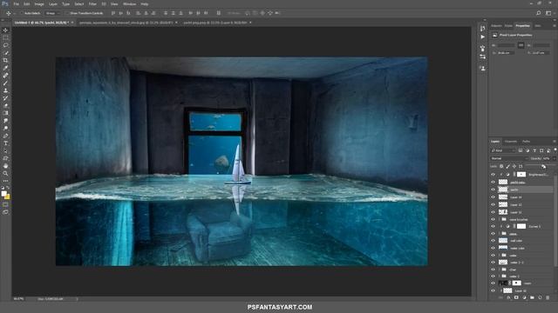Open the Edit Toolbar three-dots button
The width and height of the screenshot is (558, 313).
(x=5, y=181)
